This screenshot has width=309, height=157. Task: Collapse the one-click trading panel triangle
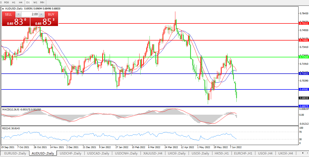pyautogui.click(x=3, y=9)
